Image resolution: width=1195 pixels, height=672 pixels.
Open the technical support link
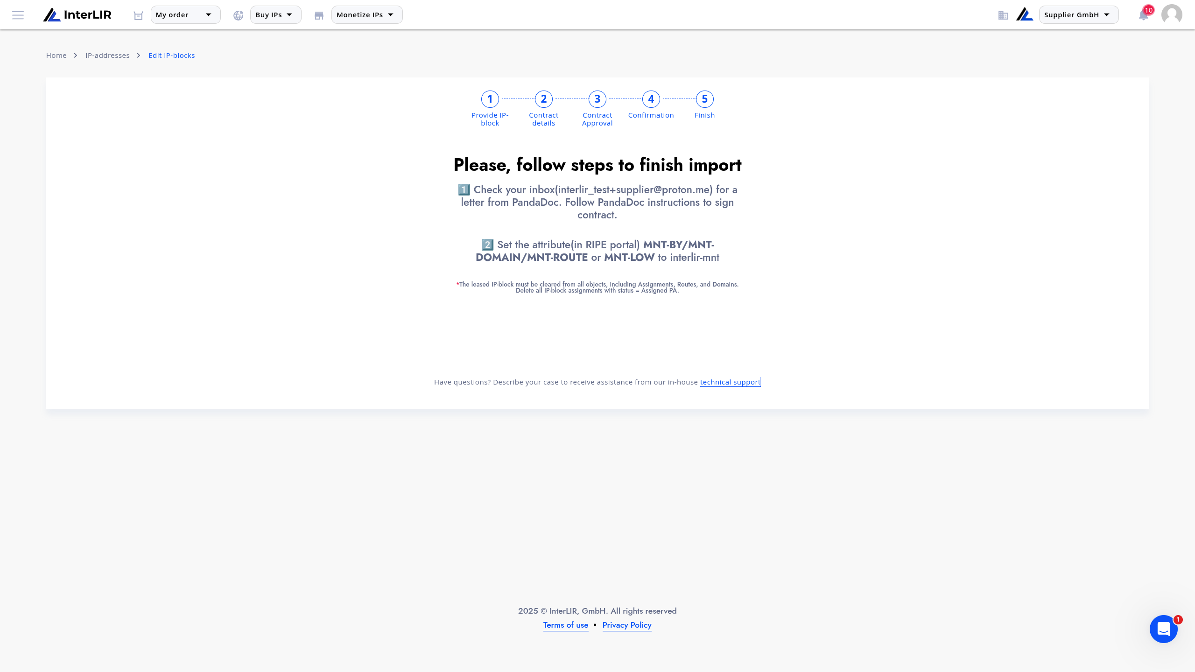[730, 382]
